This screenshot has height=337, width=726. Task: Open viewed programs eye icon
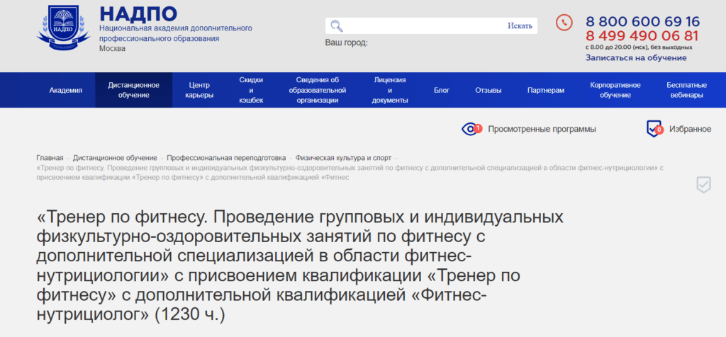coord(471,129)
